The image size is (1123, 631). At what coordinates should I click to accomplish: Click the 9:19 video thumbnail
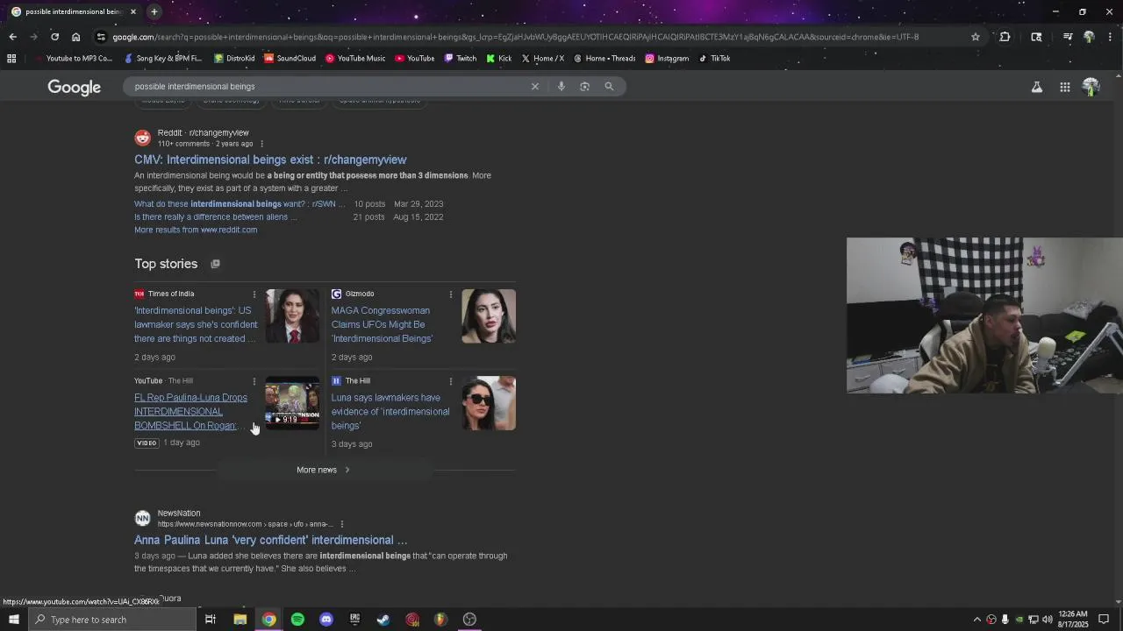[x=292, y=403]
